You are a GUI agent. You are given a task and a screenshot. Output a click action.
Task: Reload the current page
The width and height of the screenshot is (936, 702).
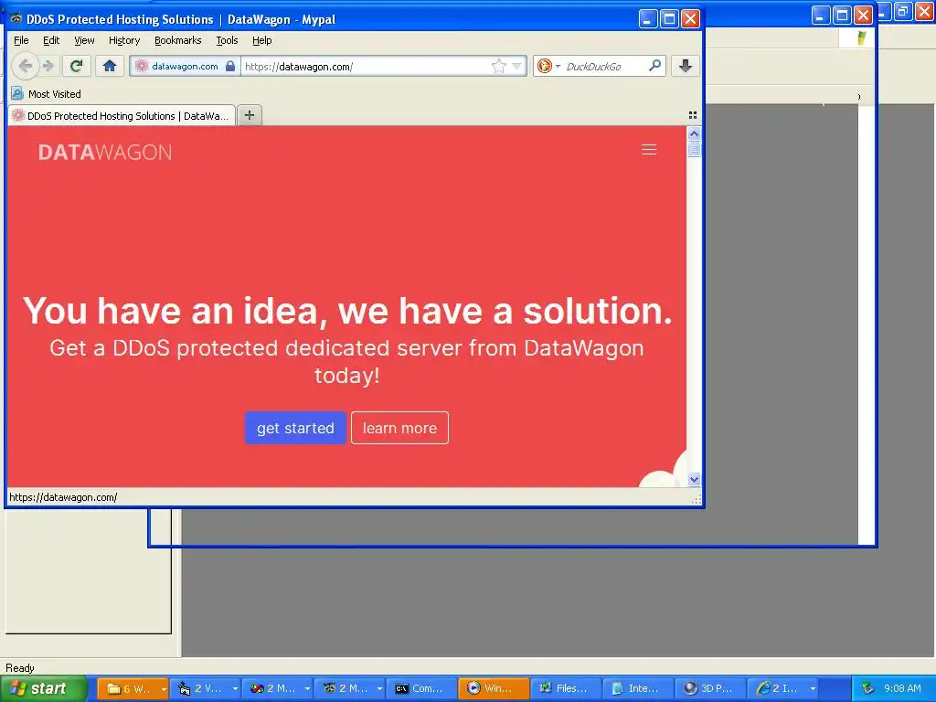[77, 66]
